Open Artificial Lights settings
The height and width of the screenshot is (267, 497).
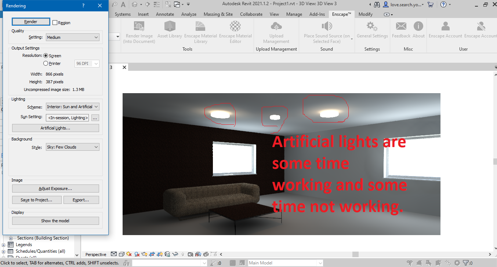(x=55, y=128)
